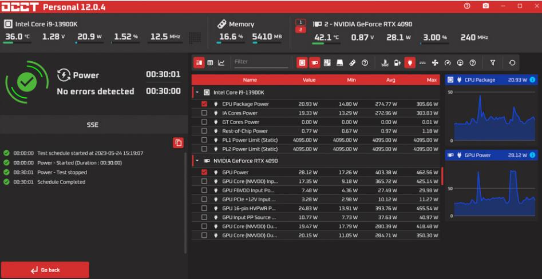Click the GPU Power graph header

click(491, 155)
